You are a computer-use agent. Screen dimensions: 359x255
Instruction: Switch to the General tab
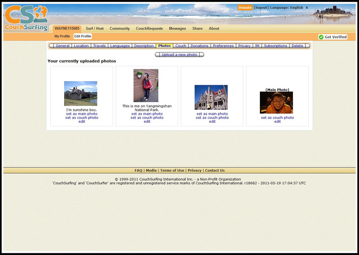[x=62, y=46]
